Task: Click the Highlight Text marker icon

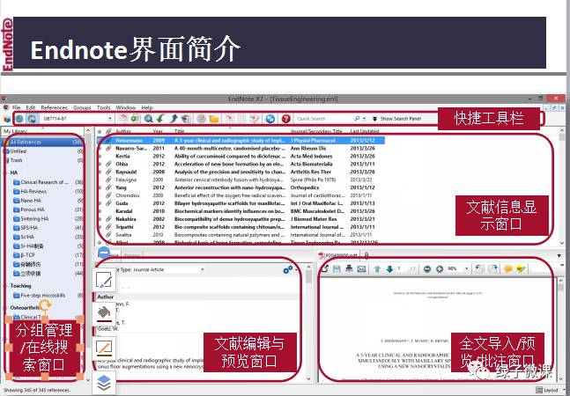Action: [x=521, y=269]
